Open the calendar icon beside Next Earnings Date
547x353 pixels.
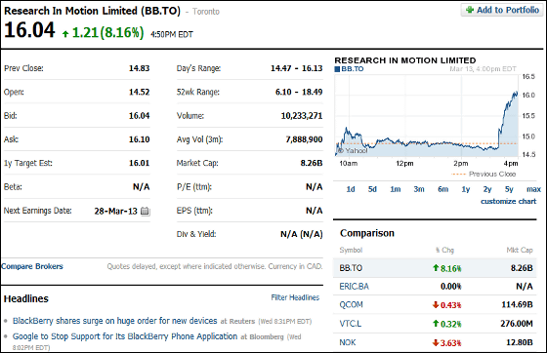click(145, 211)
